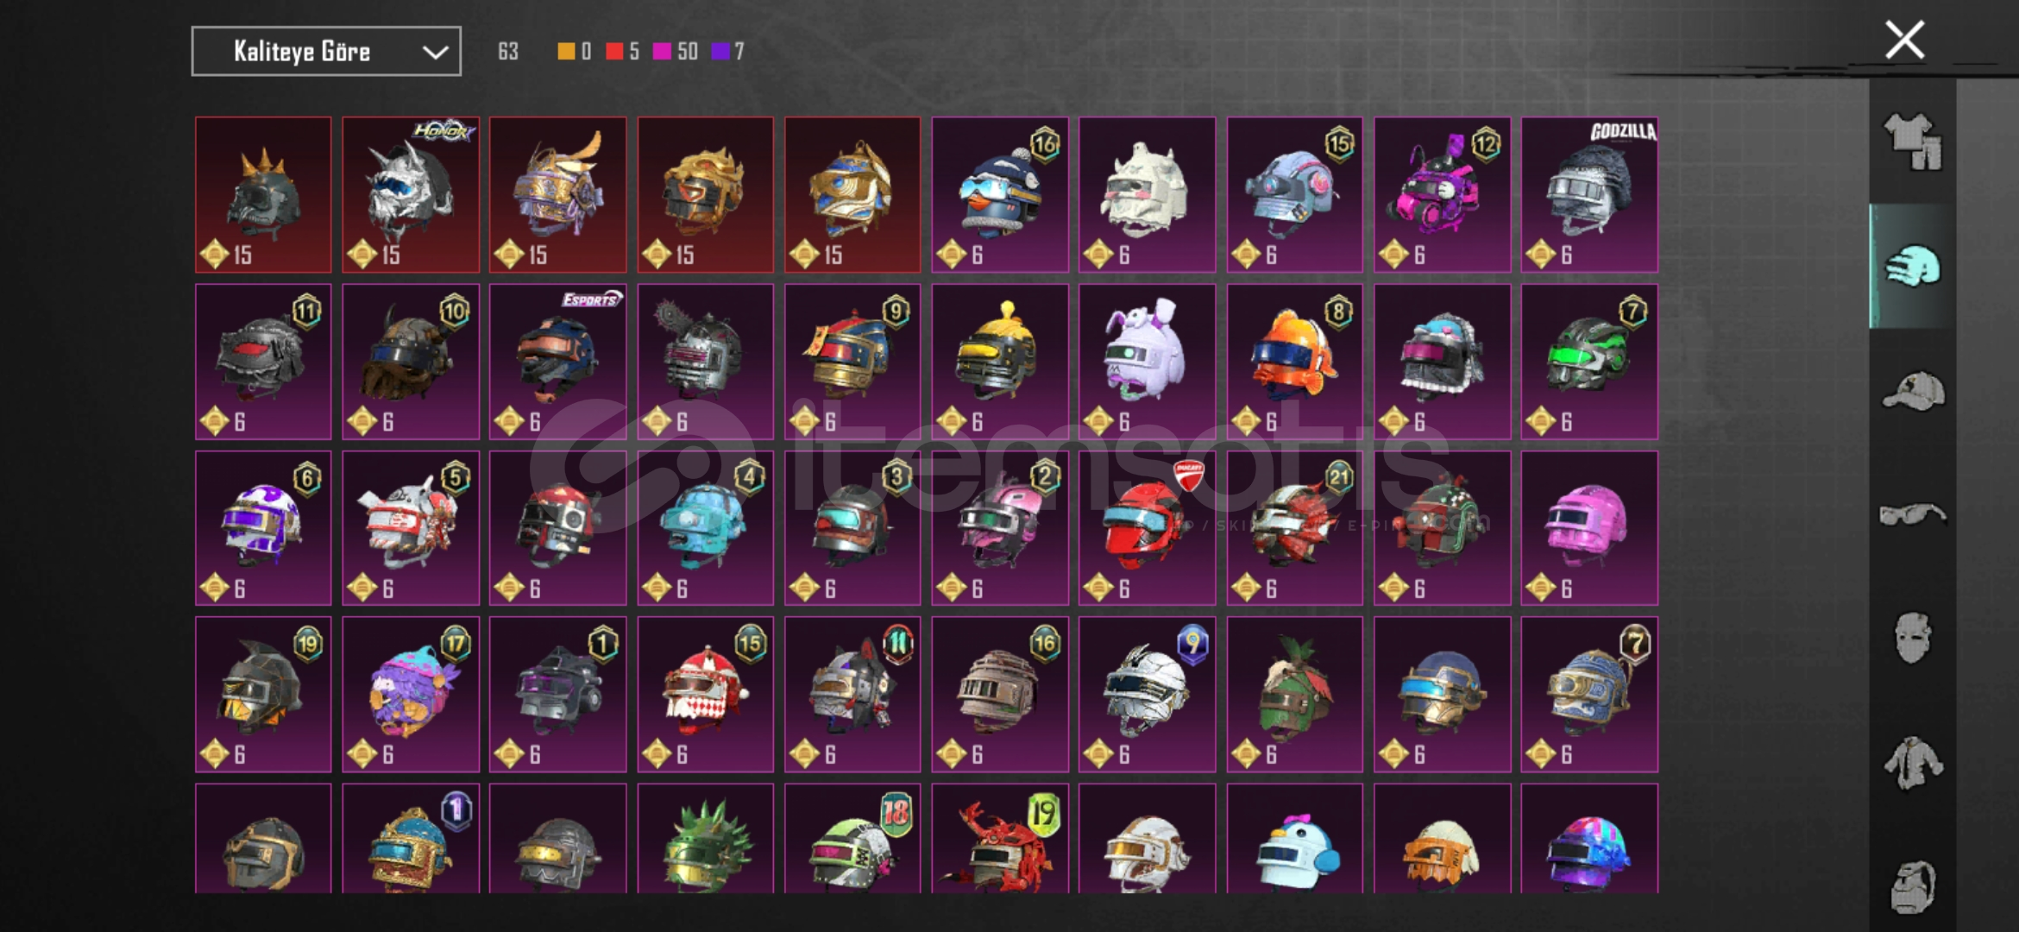
Task: Switch to the glasses category icon
Action: click(x=1912, y=514)
